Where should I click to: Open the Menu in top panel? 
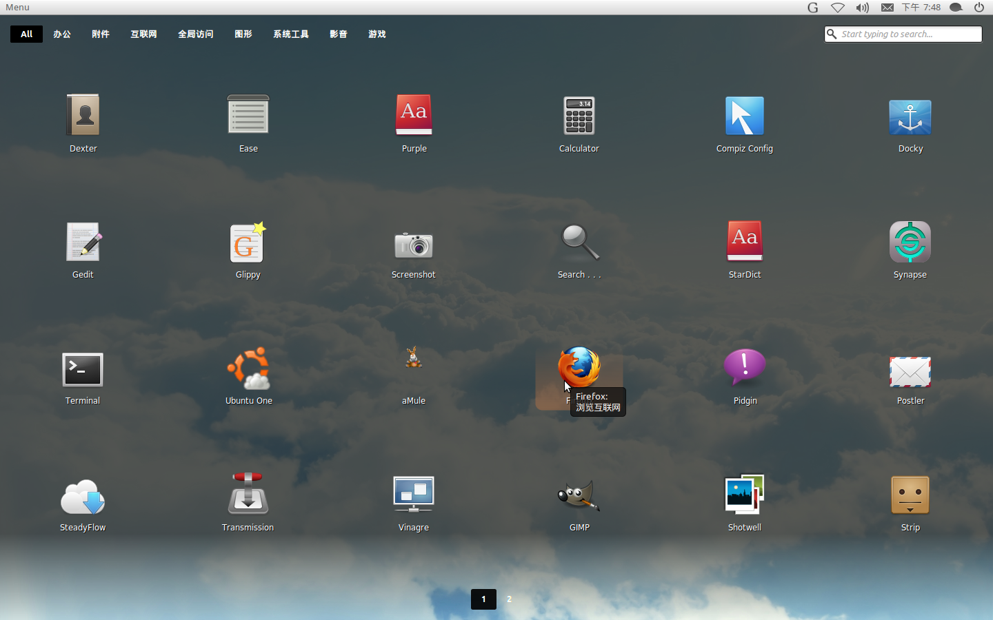pos(18,7)
